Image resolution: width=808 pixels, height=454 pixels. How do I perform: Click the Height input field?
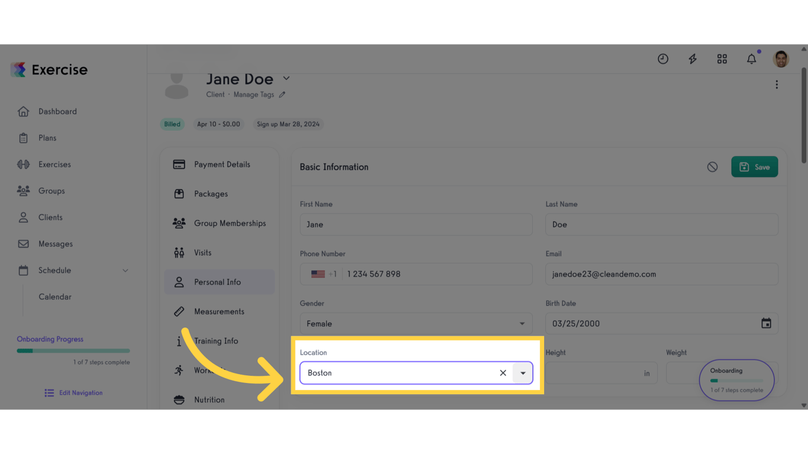click(x=601, y=373)
